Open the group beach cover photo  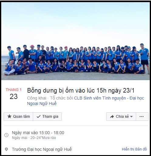pos(75,41)
